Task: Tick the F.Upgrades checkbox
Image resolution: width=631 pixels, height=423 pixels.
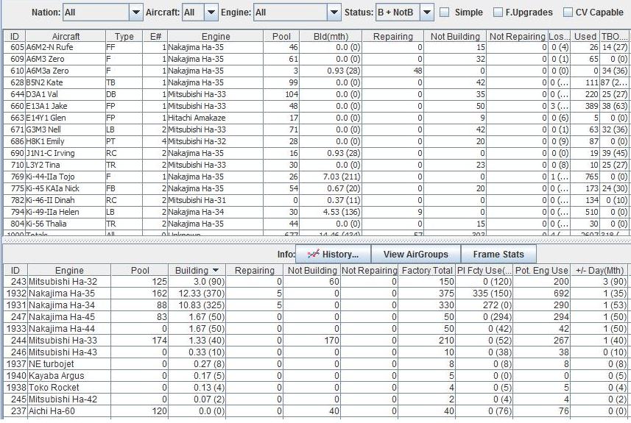Action: (x=498, y=13)
